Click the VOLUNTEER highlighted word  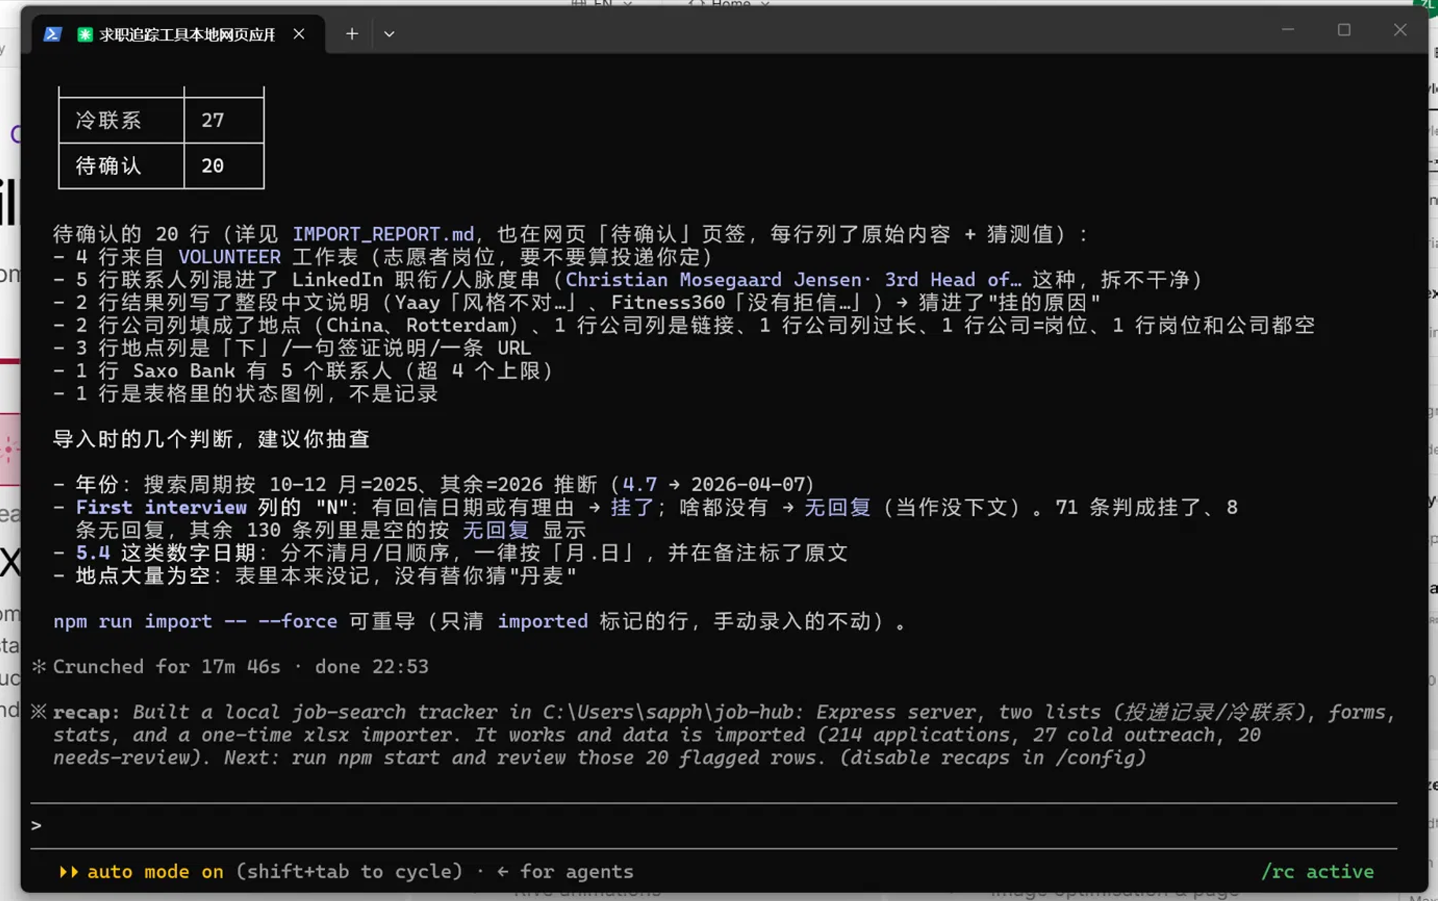(230, 257)
